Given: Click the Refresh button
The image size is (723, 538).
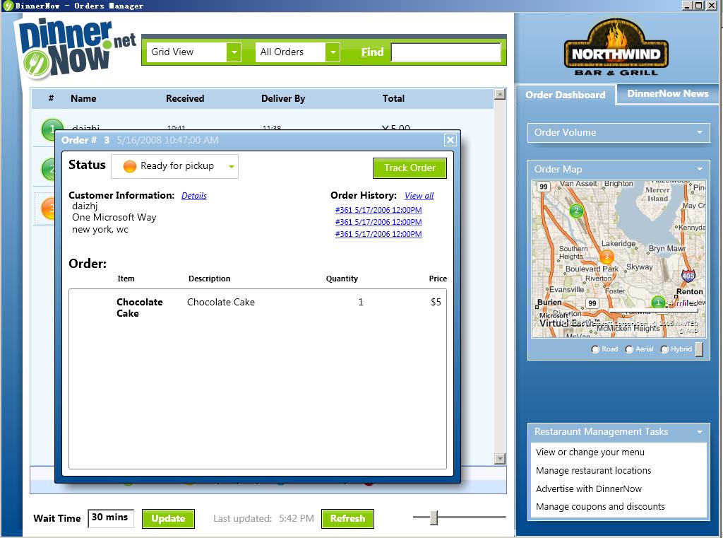Looking at the screenshot, I should point(347,519).
